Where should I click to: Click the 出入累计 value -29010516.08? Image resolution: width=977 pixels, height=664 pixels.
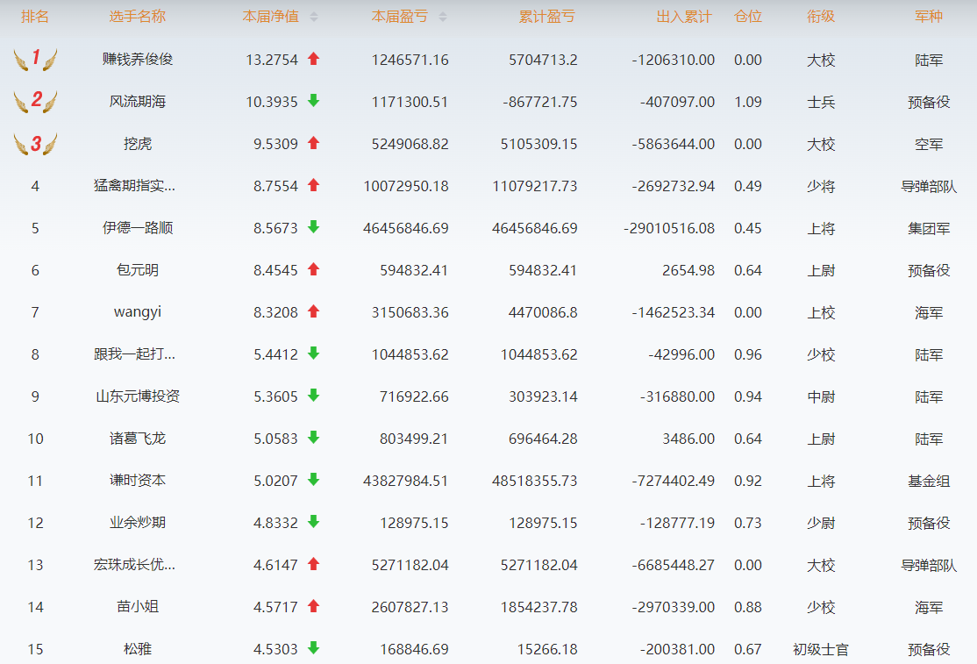click(x=669, y=228)
